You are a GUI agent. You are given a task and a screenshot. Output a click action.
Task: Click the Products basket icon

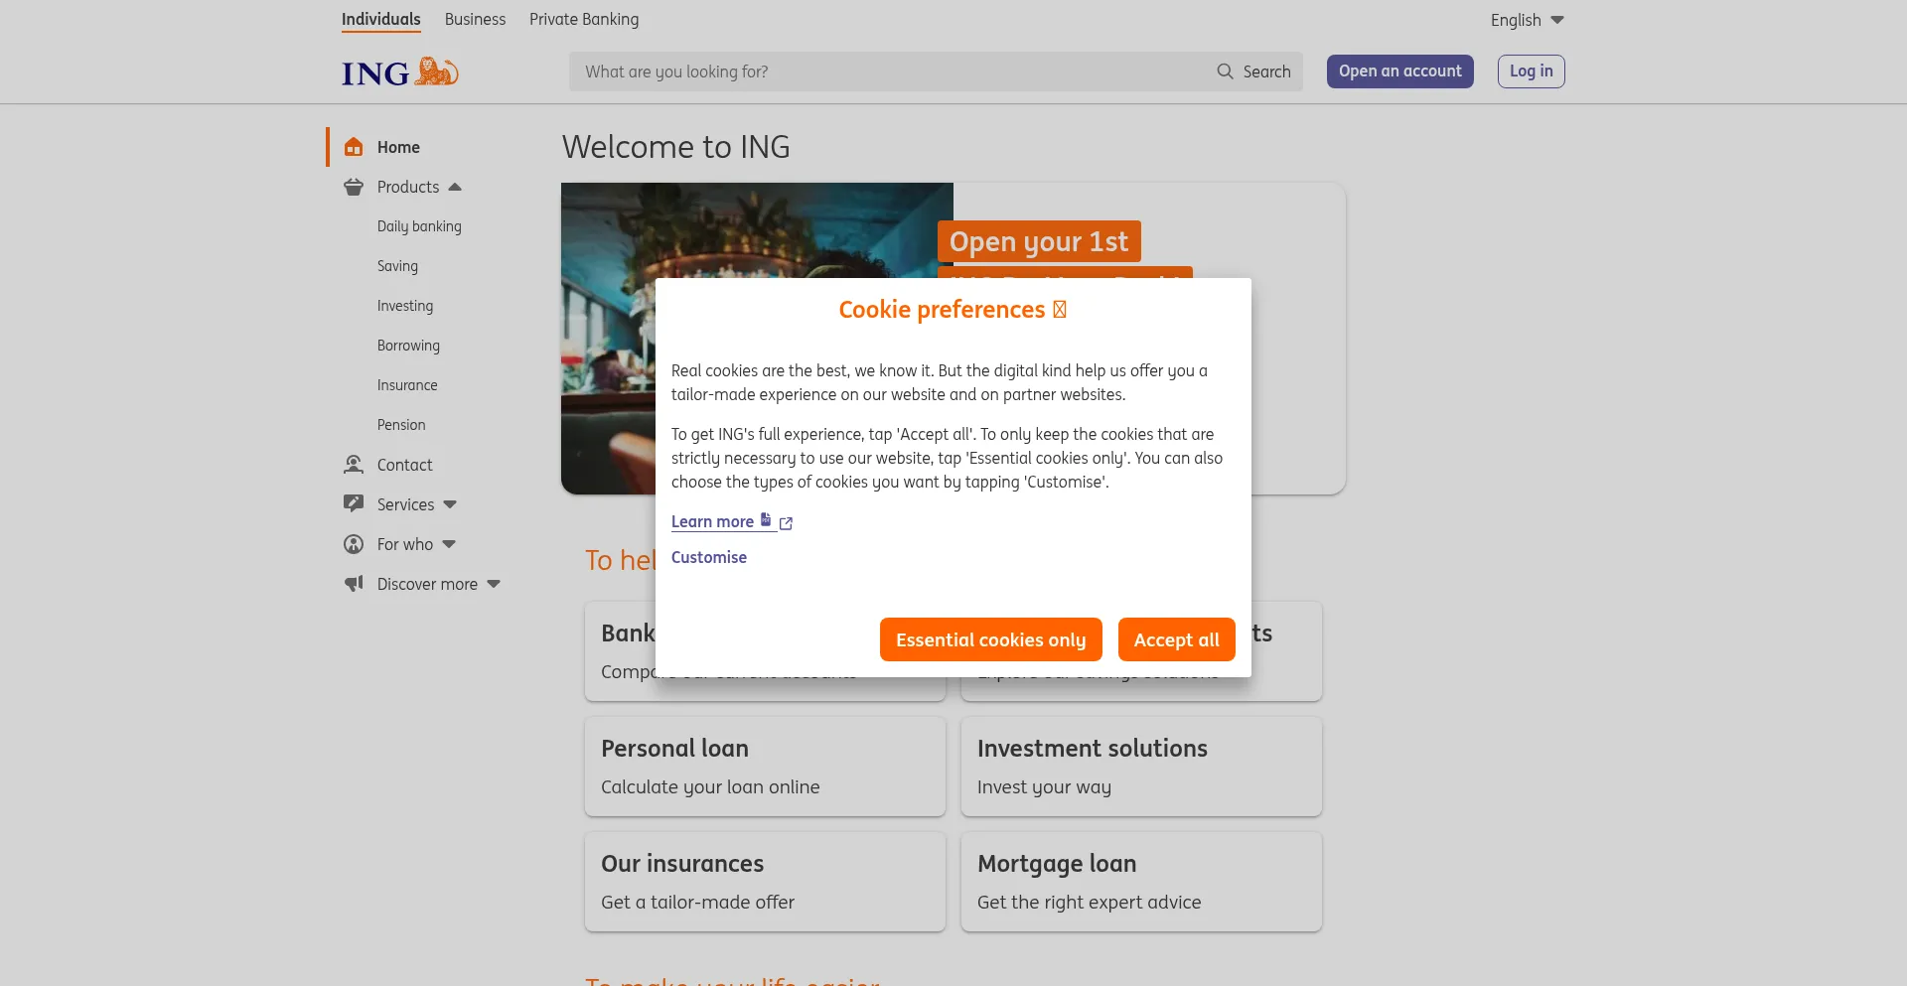click(354, 187)
